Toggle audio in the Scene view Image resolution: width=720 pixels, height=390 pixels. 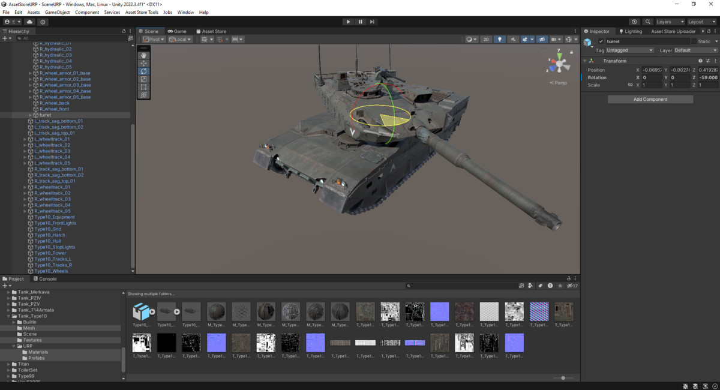pyautogui.click(x=514, y=39)
